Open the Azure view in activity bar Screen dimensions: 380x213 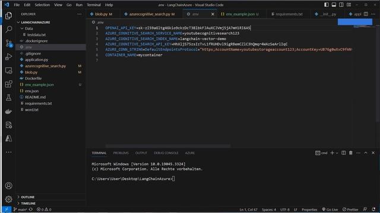(8, 138)
